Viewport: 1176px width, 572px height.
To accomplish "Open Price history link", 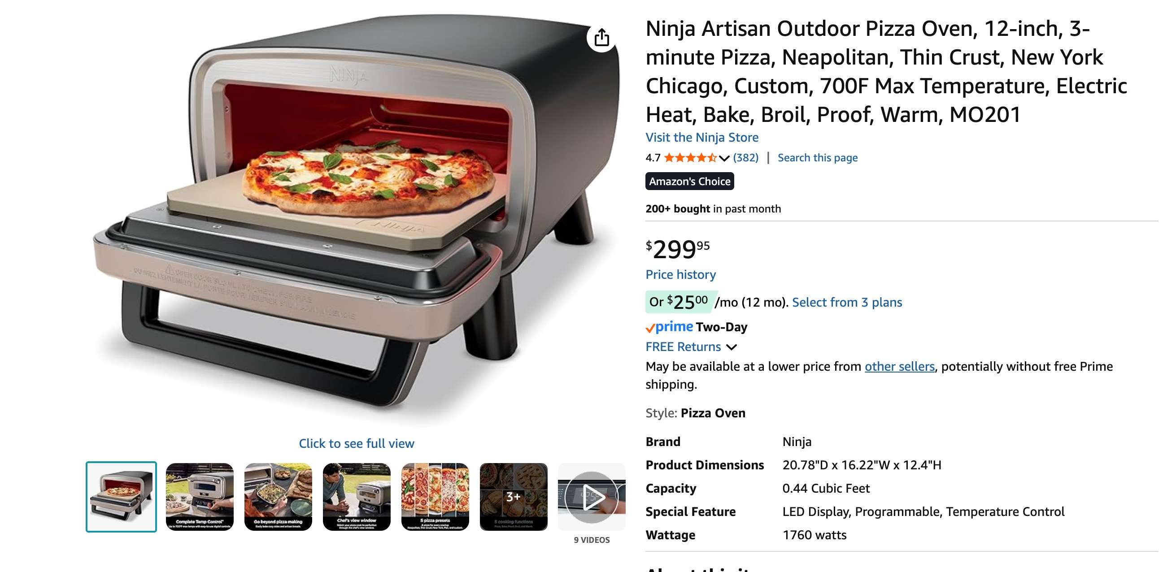I will [680, 275].
